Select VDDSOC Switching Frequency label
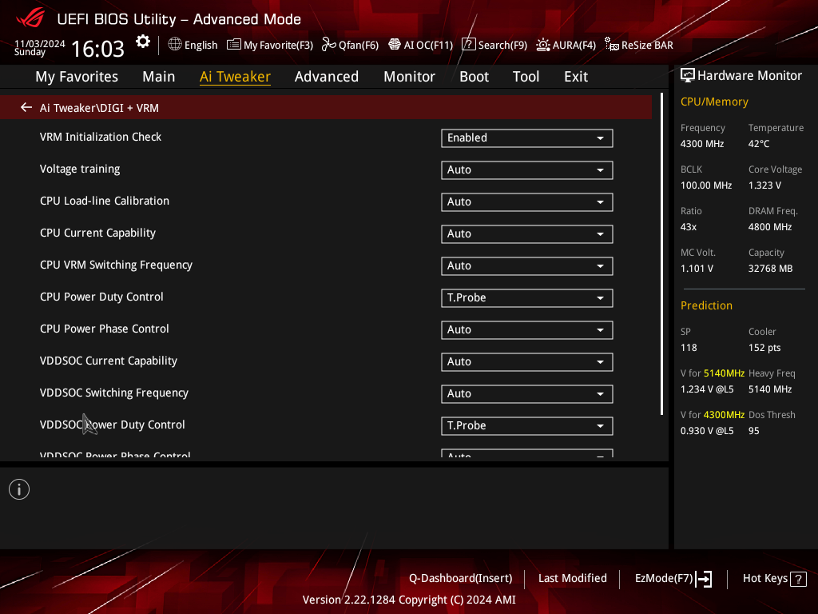Viewport: 818px width, 614px height. (x=114, y=393)
